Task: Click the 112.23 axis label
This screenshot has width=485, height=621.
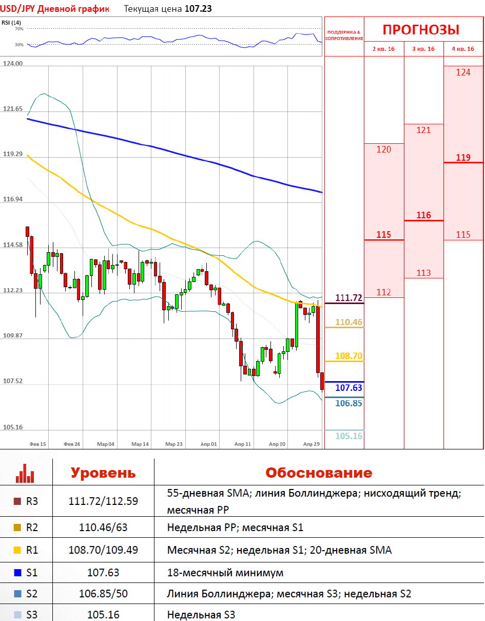Action: tap(13, 290)
